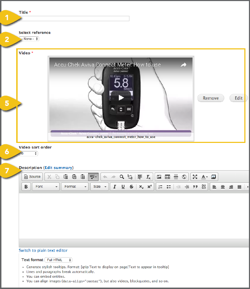
Task: Toggle subscript formatting
Action: (141, 187)
